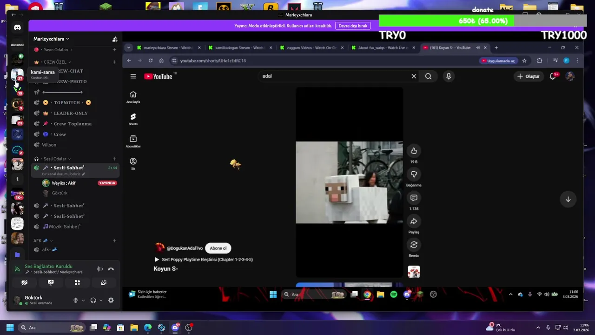This screenshot has height=335, width=595.
Task: Switch to the kamilkadogan Stream tab
Action: tap(239, 47)
